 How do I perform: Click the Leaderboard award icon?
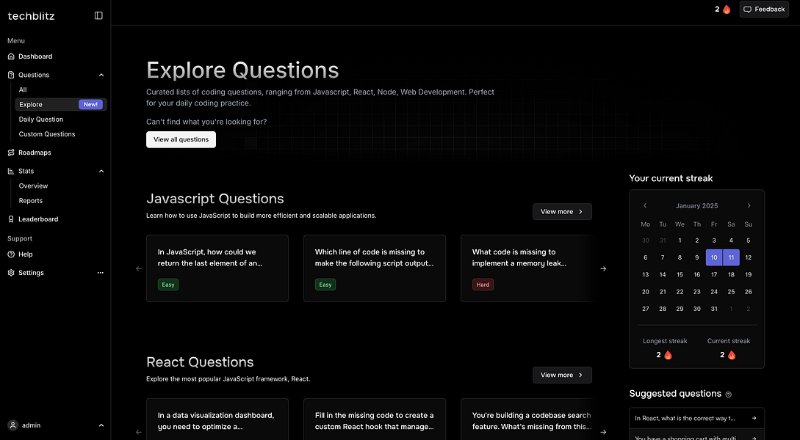point(11,219)
